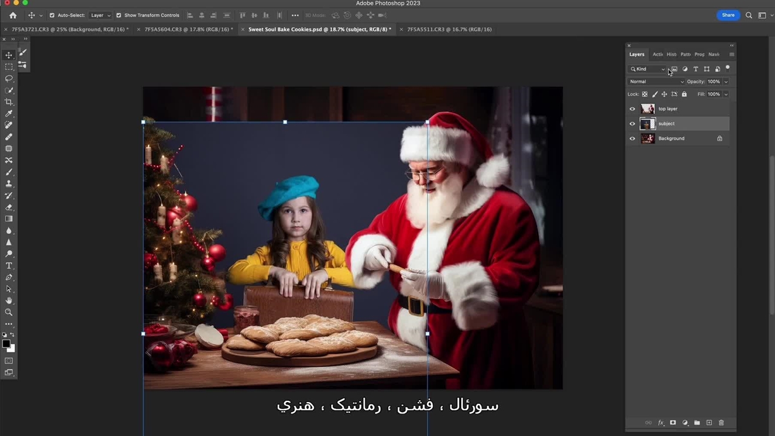Pick the Eyedropper tool
The height and width of the screenshot is (436, 775).
[x=9, y=113]
